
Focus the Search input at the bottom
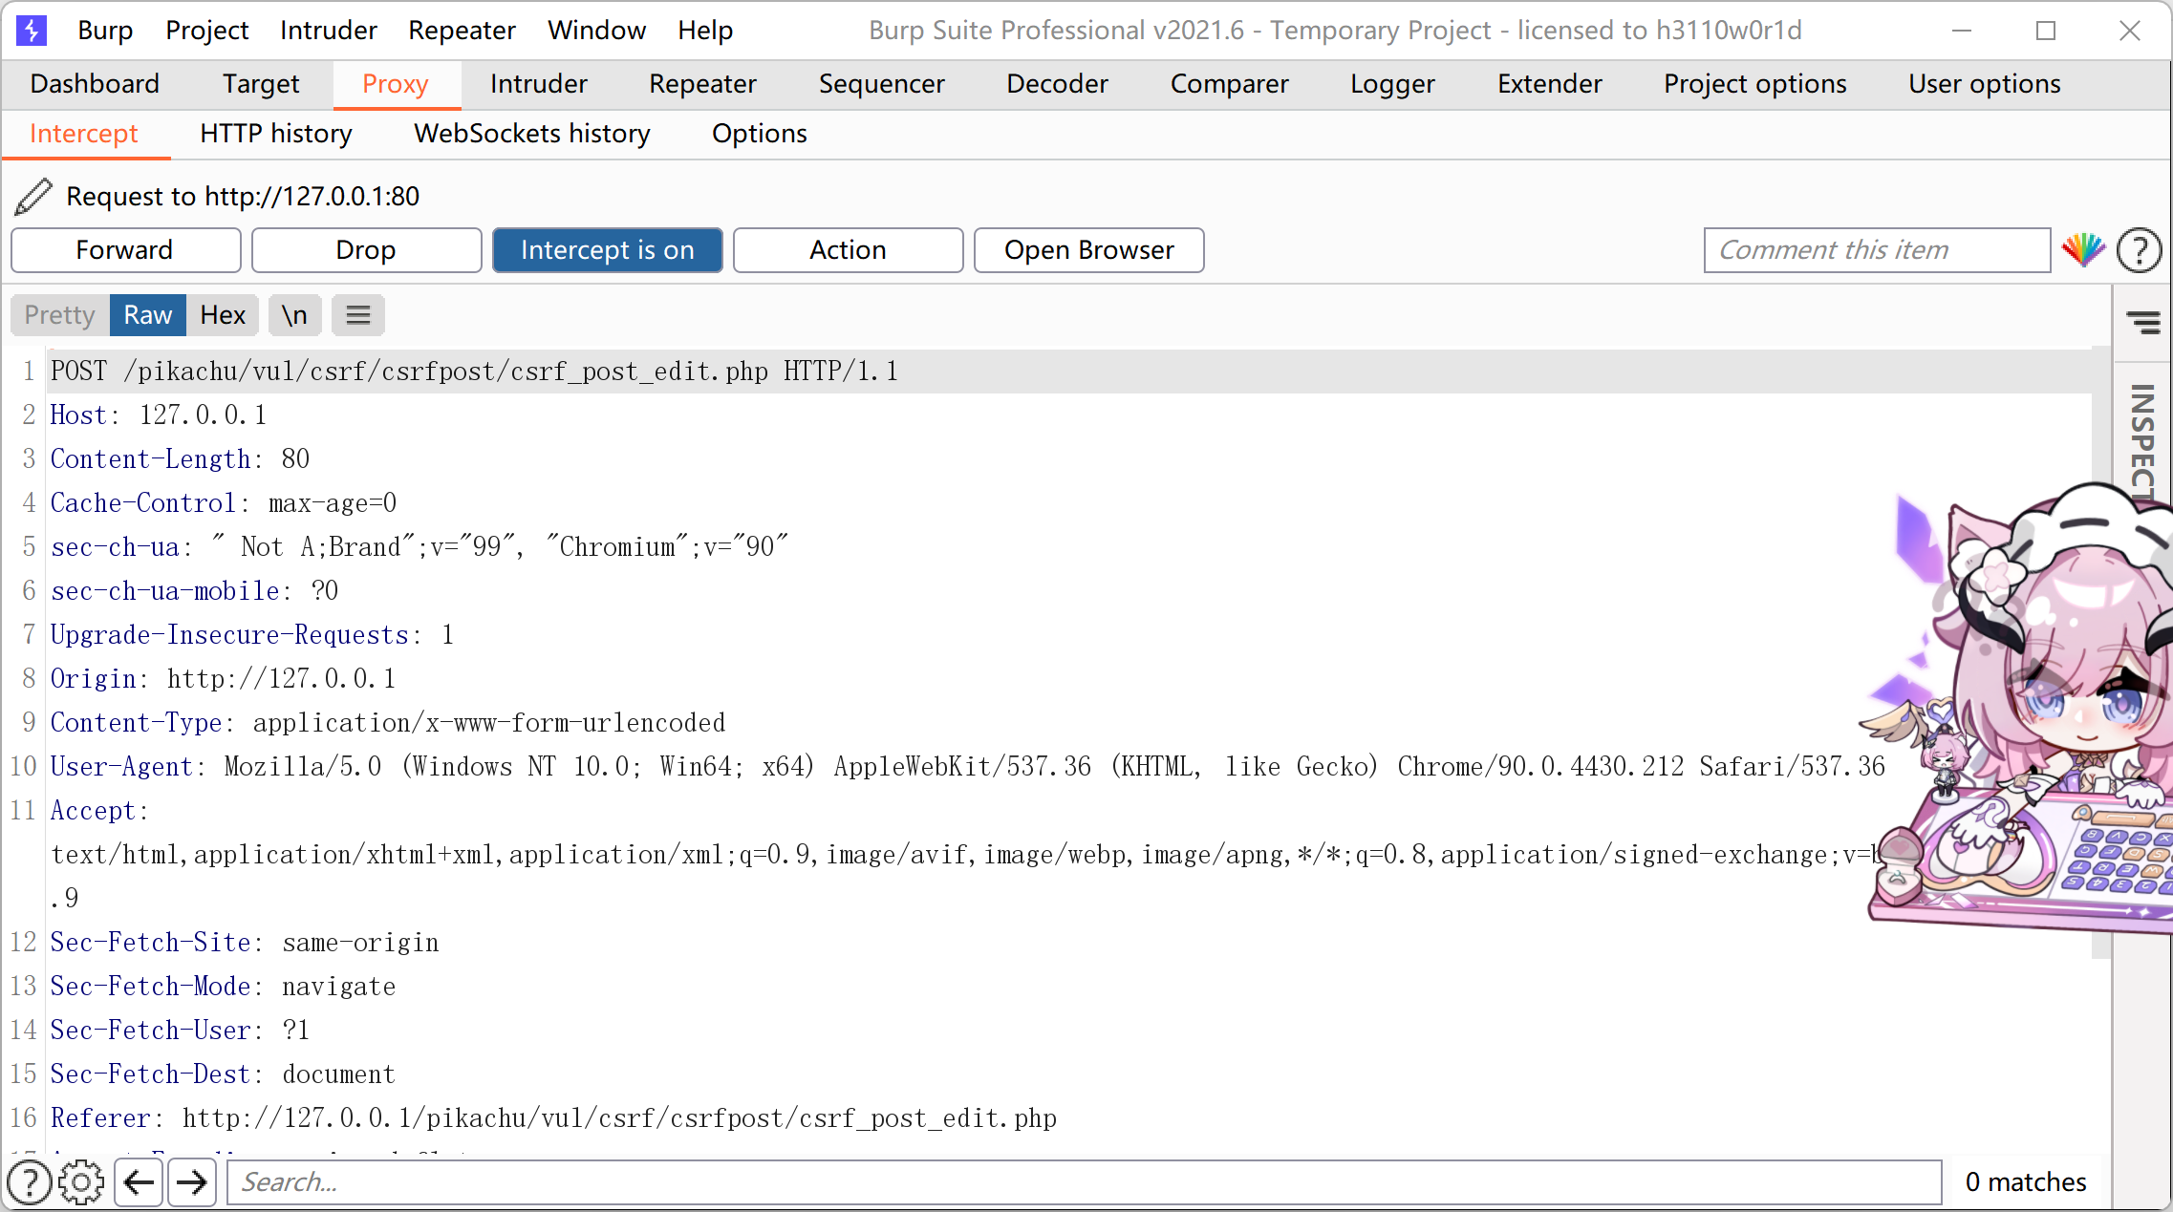(1084, 1182)
